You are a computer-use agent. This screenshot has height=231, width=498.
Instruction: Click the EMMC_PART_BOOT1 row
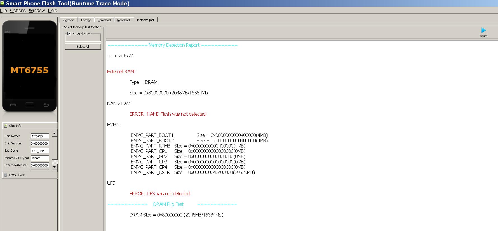199,135
